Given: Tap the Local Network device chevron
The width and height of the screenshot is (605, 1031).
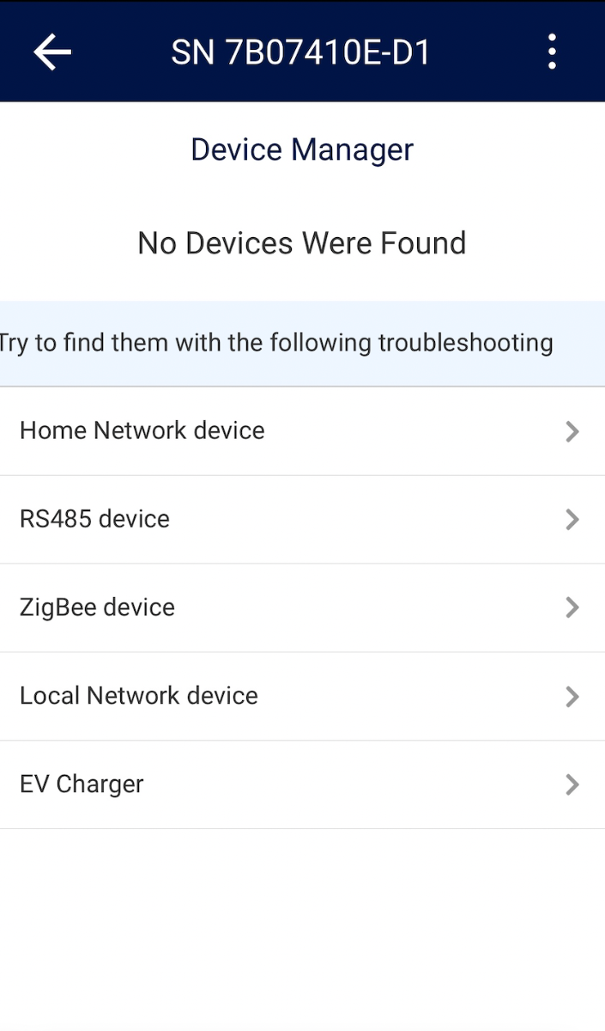Looking at the screenshot, I should click(572, 696).
